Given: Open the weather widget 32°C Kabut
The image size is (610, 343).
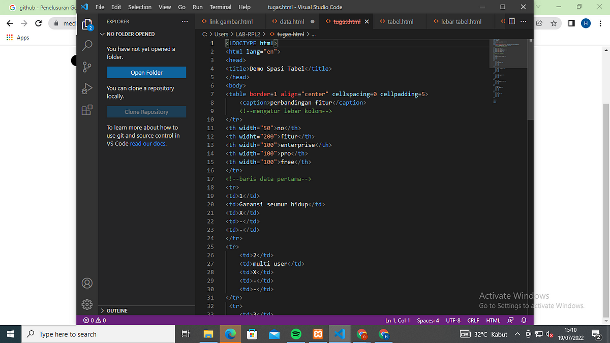Looking at the screenshot, I should pyautogui.click(x=484, y=334).
